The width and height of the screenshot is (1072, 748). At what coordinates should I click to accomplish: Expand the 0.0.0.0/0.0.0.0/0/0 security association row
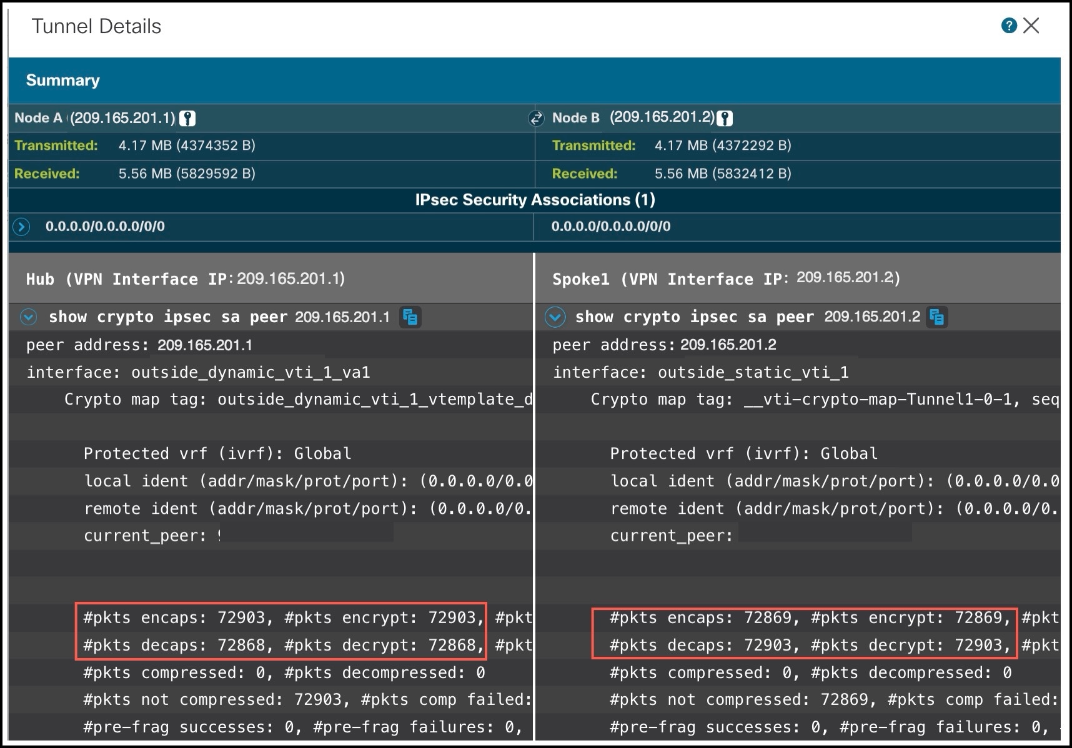coord(21,227)
